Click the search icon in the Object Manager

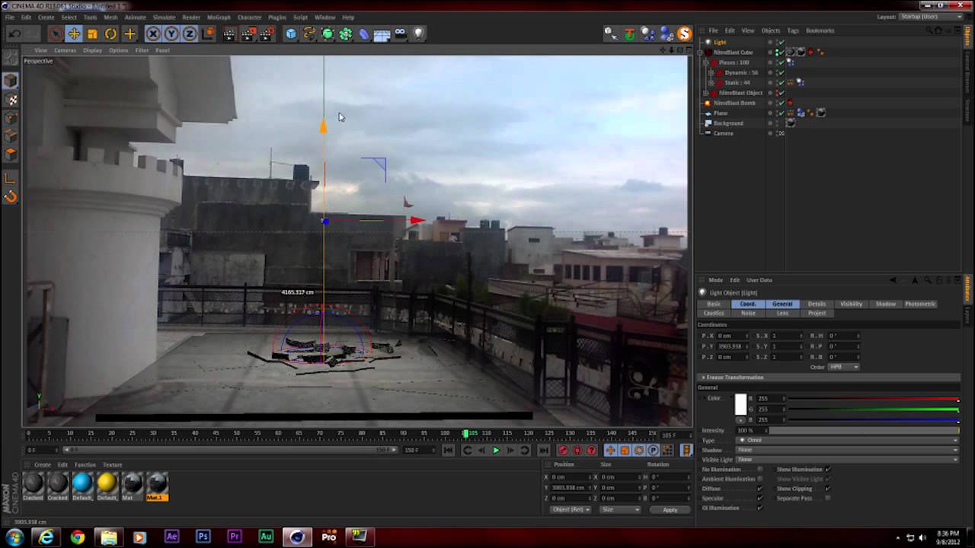tap(930, 30)
